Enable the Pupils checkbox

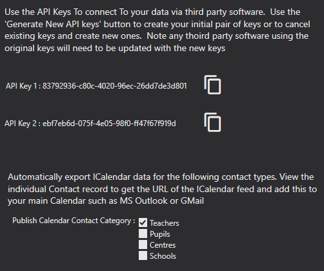pyautogui.click(x=143, y=233)
